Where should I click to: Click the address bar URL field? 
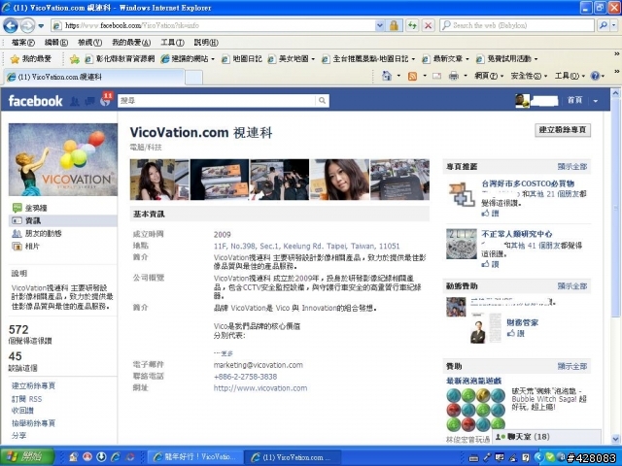(214, 26)
